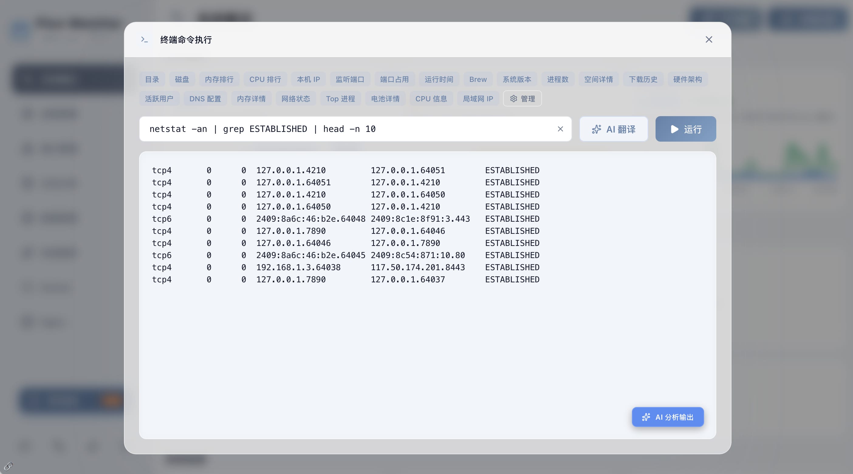The image size is (853, 474).
Task: Click the 127.0.0.1.64037 address in last row
Action: click(408, 280)
